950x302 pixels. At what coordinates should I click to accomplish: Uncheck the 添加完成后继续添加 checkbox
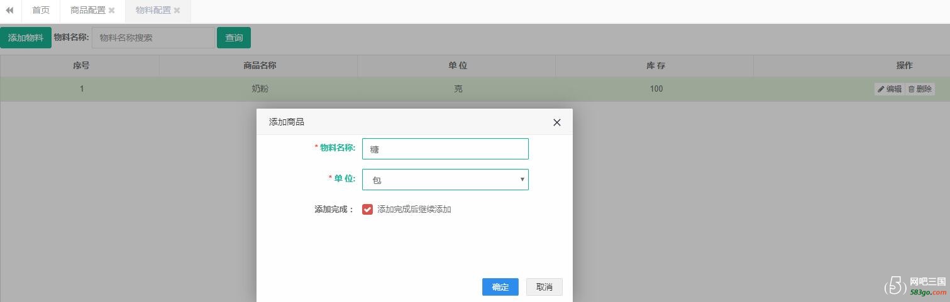click(x=368, y=210)
